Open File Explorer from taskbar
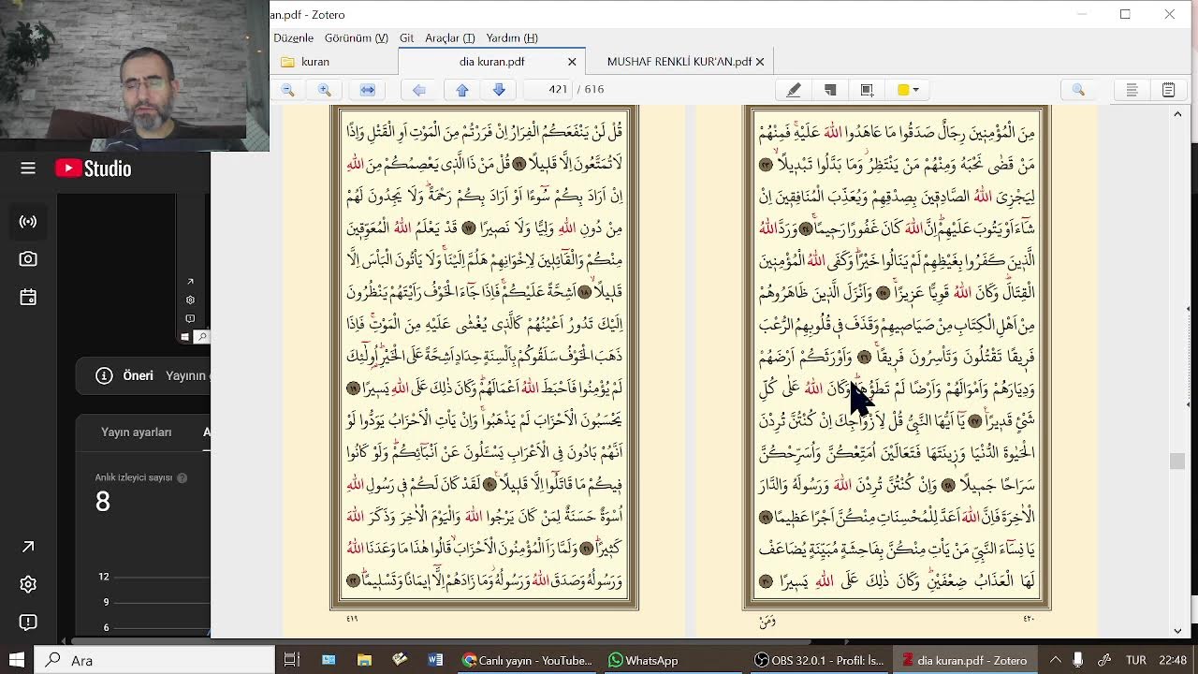This screenshot has height=674, width=1198. pyautogui.click(x=364, y=660)
